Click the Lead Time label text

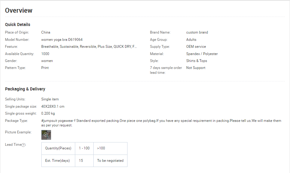coord(13,145)
